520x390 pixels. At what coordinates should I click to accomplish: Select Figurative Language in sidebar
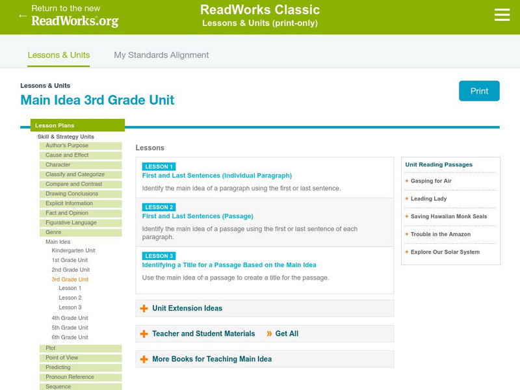(x=81, y=222)
